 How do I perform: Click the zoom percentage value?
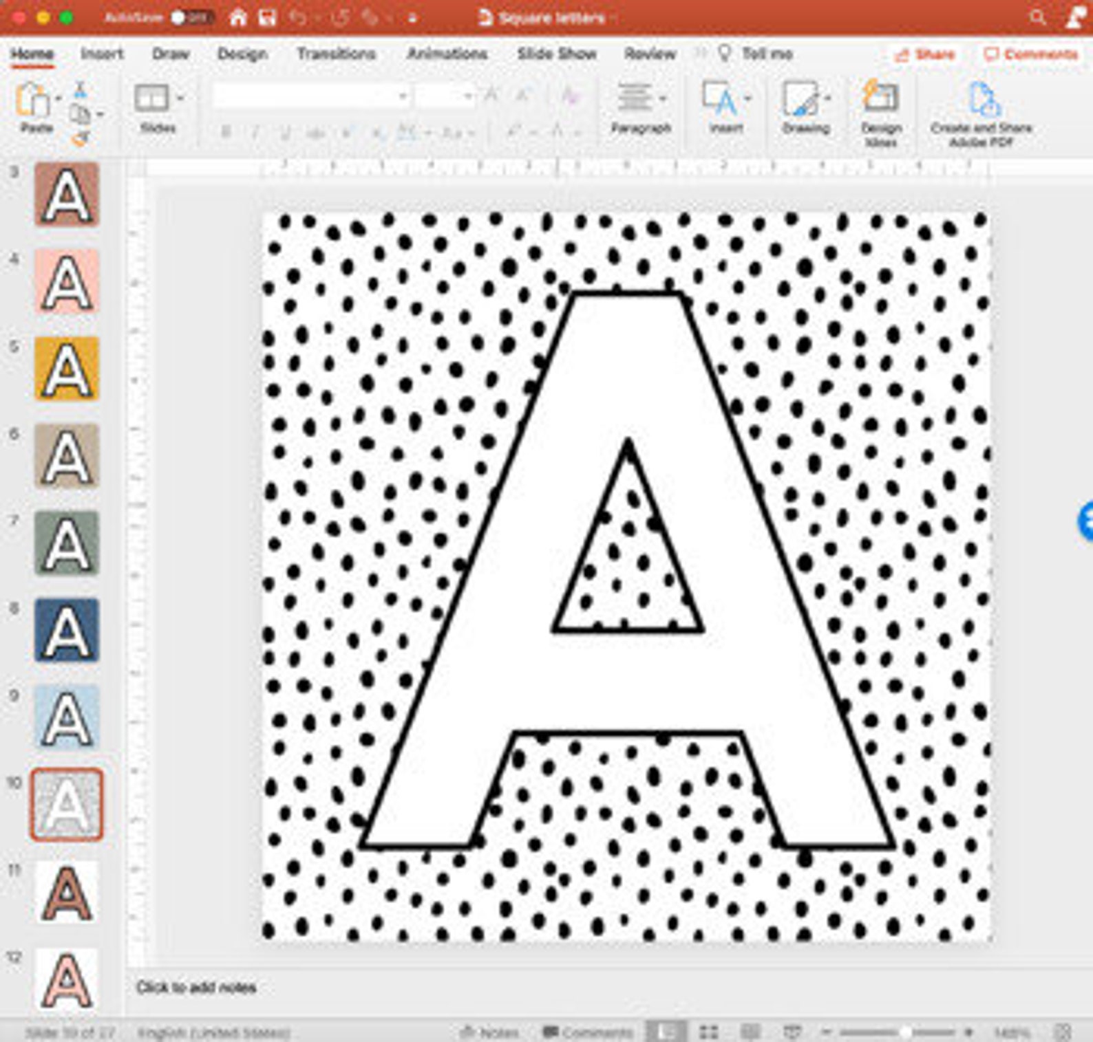1012,1032
